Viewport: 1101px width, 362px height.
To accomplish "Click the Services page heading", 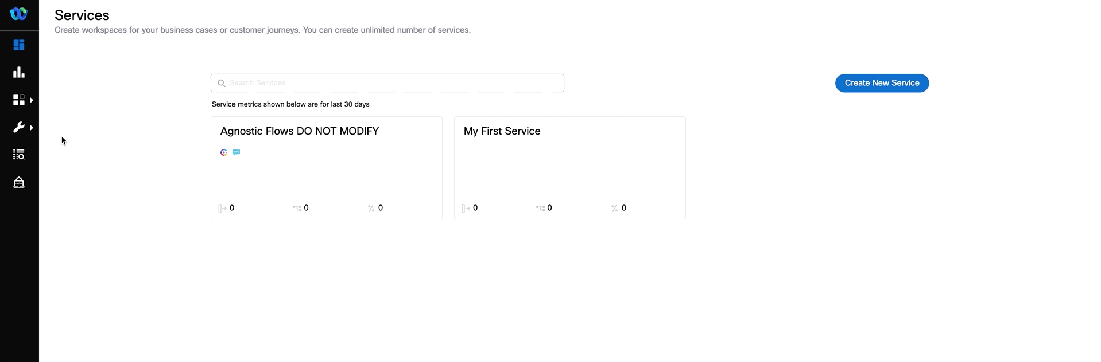I will tap(82, 15).
